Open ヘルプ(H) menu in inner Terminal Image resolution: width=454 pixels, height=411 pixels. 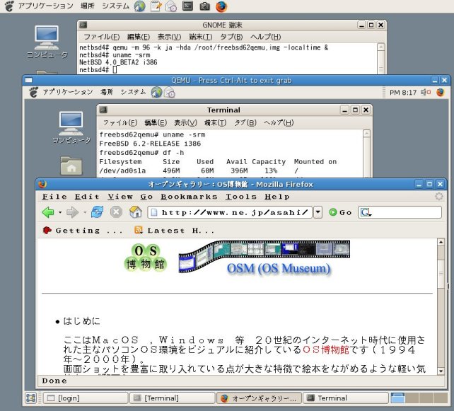tap(279, 123)
